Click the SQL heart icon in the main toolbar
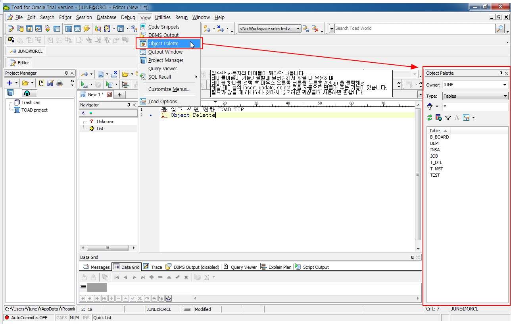Viewport: 511px width, 324px height. click(48, 29)
